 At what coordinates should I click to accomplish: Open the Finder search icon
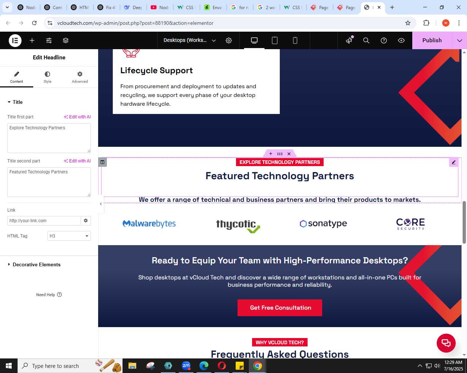pos(366,40)
